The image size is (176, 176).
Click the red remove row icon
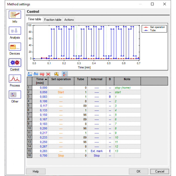click(x=42, y=74)
